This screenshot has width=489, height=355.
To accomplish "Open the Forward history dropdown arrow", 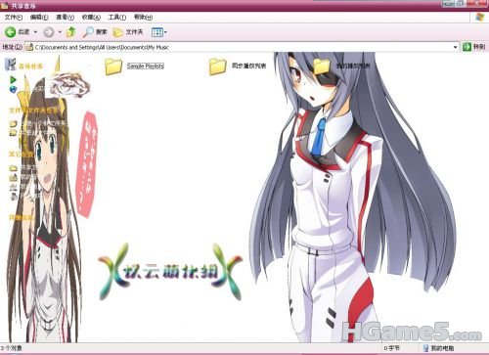I will pos(60,32).
